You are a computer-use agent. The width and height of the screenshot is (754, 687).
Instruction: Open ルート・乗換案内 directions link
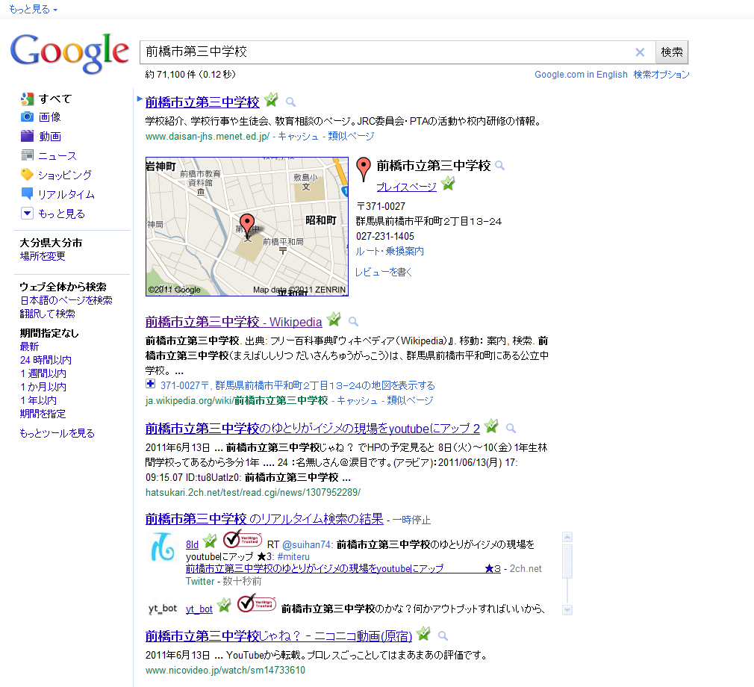(390, 251)
